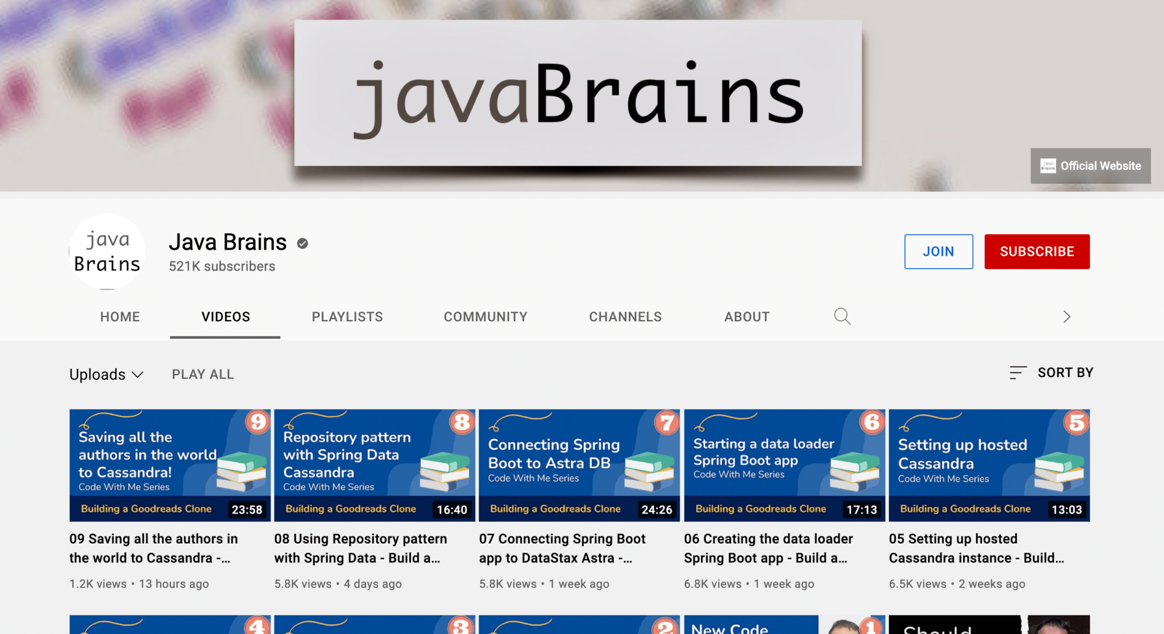Image resolution: width=1164 pixels, height=634 pixels.
Task: Click '6.5K views • 2 weeks ago' text
Action: pos(957,583)
